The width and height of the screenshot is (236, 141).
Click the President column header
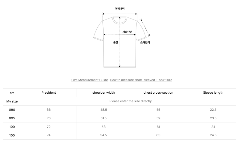[x=49, y=93]
